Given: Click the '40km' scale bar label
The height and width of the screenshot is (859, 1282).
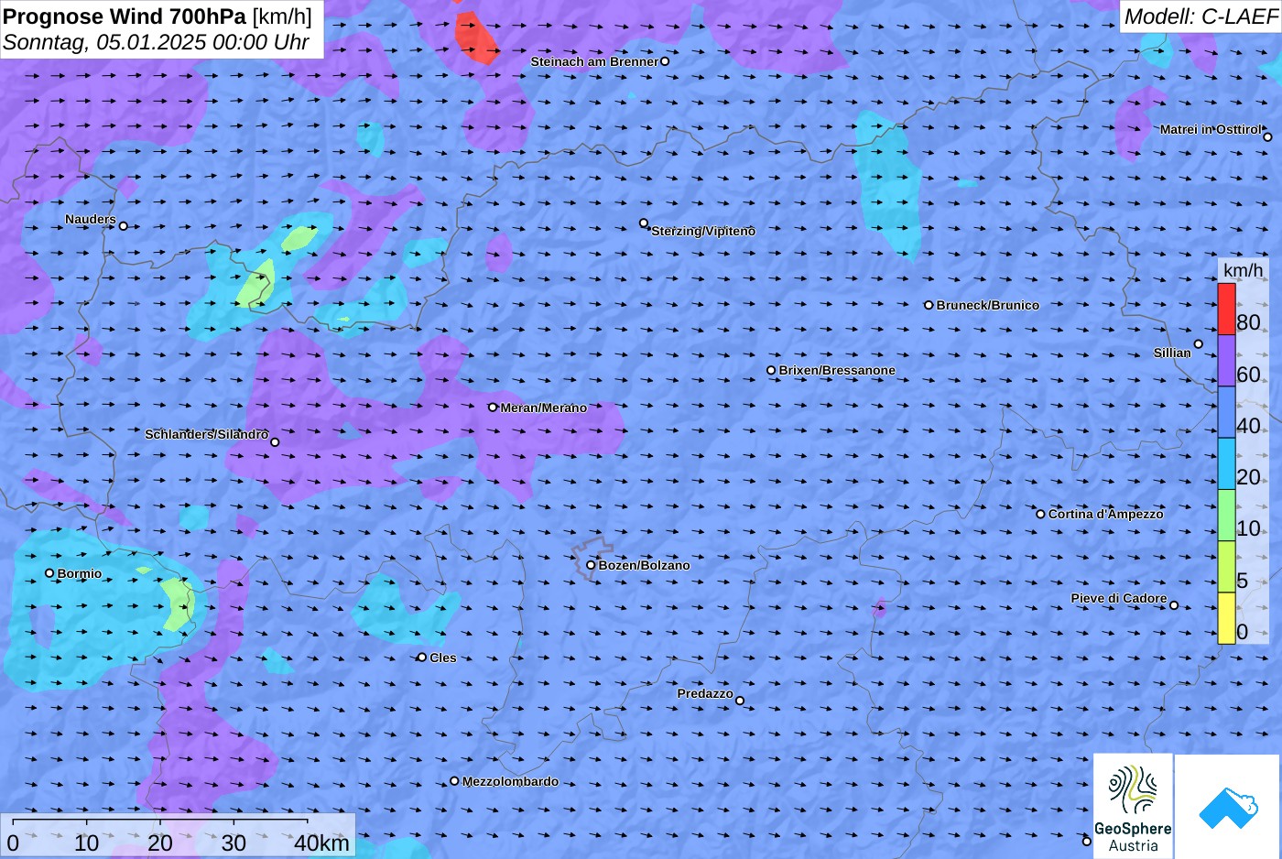Looking at the screenshot, I should tap(321, 843).
